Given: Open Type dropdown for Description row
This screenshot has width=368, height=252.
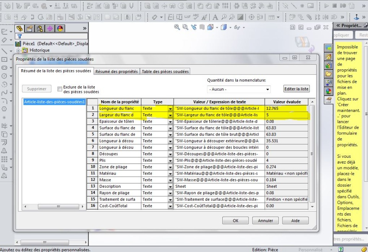Looking at the screenshot, I should point(170,187).
